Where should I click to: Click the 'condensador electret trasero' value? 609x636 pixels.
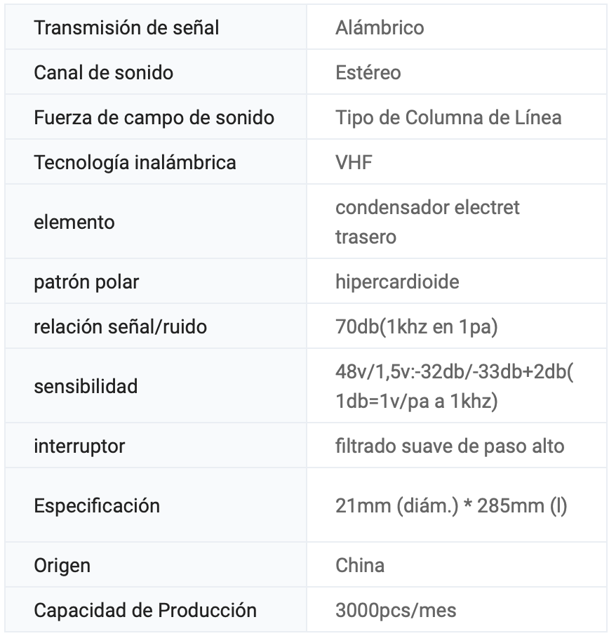point(427,222)
